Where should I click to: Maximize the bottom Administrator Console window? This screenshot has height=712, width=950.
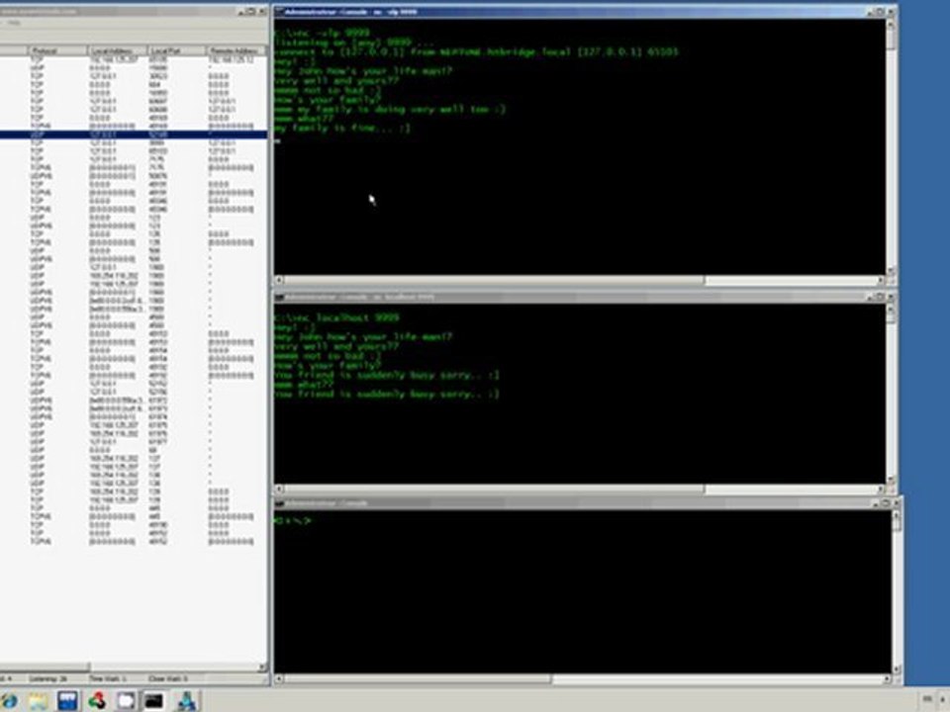(886, 503)
